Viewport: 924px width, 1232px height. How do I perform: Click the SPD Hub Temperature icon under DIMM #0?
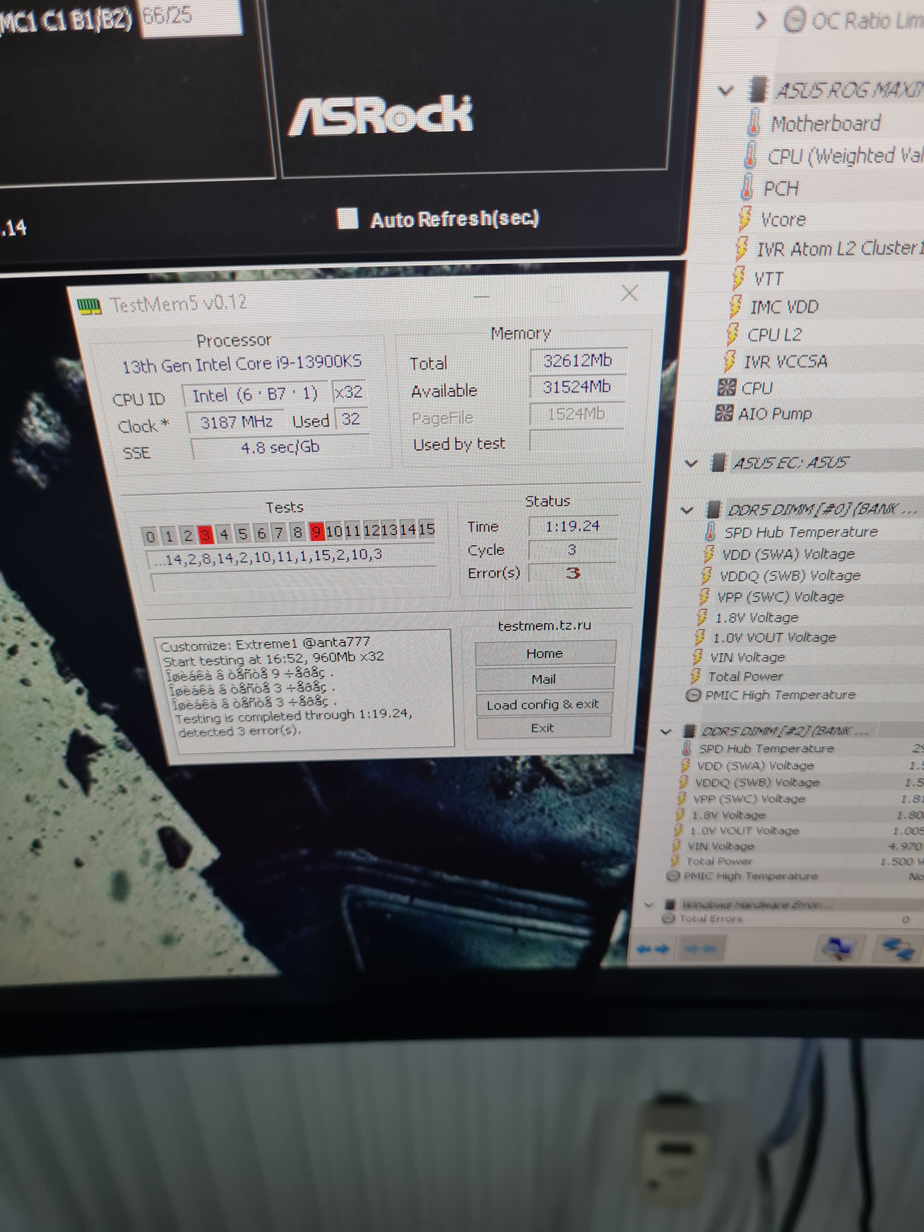point(710,531)
